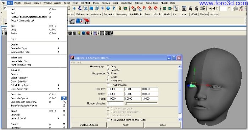
Task: Click the blue grid shelf icon
Action: [x=79, y=21]
